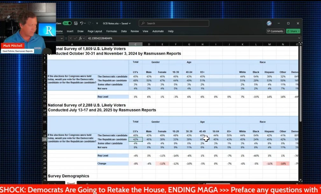Image resolution: width=321 pixels, height=194 pixels.
Task: Open the Draw ribbon tab
Action: click(x=80, y=31)
